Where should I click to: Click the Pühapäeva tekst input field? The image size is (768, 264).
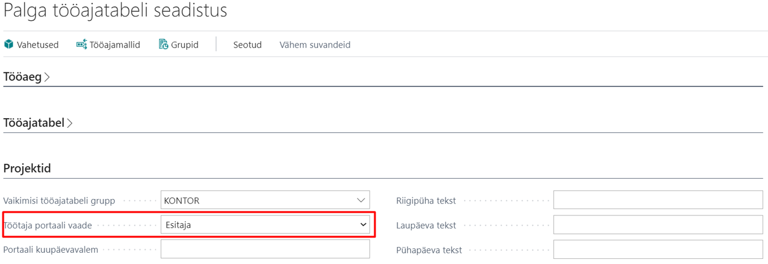click(x=658, y=249)
